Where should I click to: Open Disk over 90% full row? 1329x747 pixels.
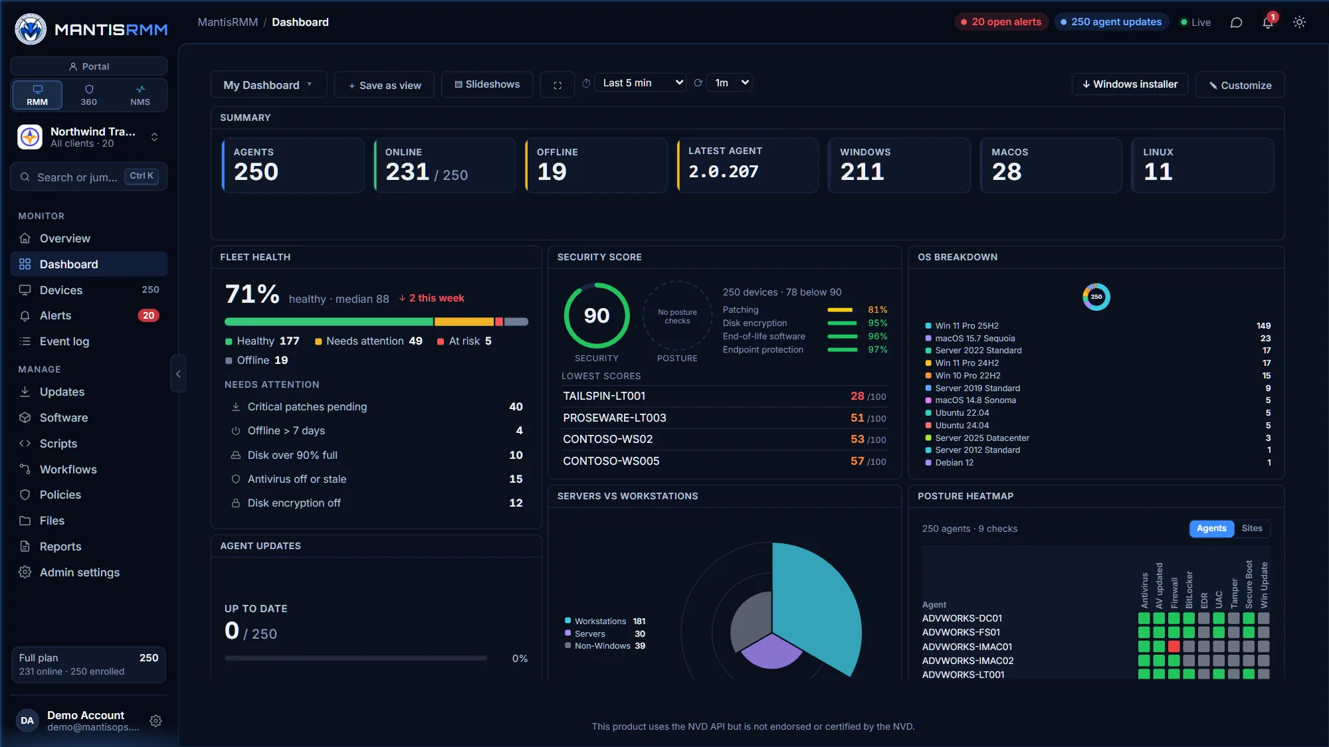tap(376, 455)
